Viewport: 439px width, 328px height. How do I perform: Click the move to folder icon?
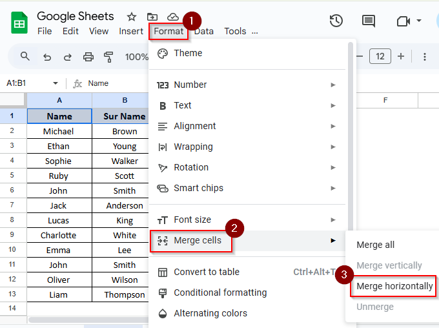pyautogui.click(x=152, y=17)
